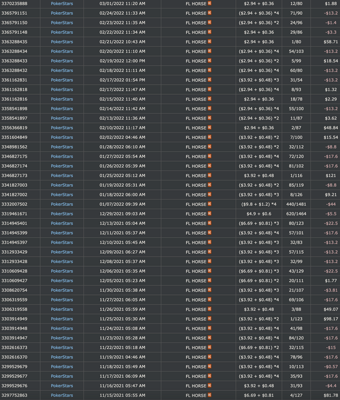Click orange HORSE icon in row 3332007502
Screen dimensions: 340x400
click(209, 204)
